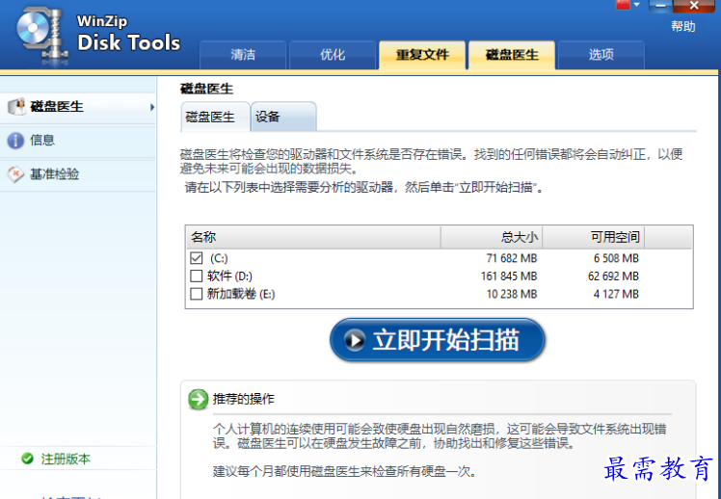Select 信息 in the sidebar
Viewport: 721px width, 499px height.
(78, 141)
